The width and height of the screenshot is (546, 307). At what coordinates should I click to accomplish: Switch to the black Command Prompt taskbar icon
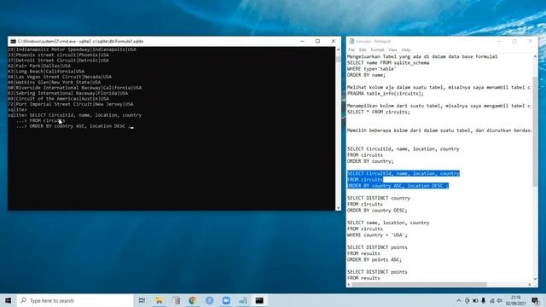259,300
